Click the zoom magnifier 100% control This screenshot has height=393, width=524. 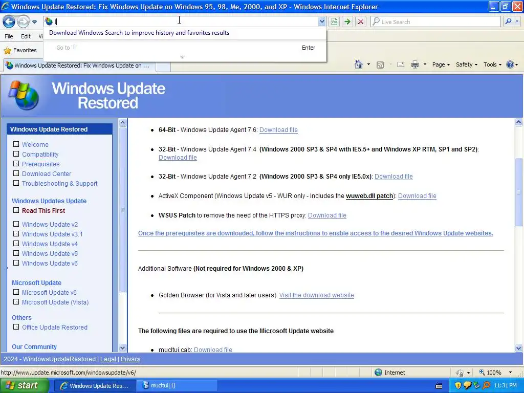[x=490, y=373]
